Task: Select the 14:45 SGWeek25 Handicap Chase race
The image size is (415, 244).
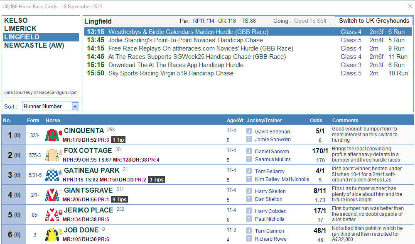Action: (x=248, y=57)
